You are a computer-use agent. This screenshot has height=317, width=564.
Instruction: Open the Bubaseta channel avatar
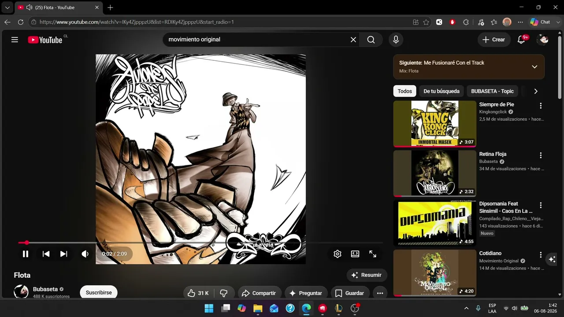pos(21,291)
